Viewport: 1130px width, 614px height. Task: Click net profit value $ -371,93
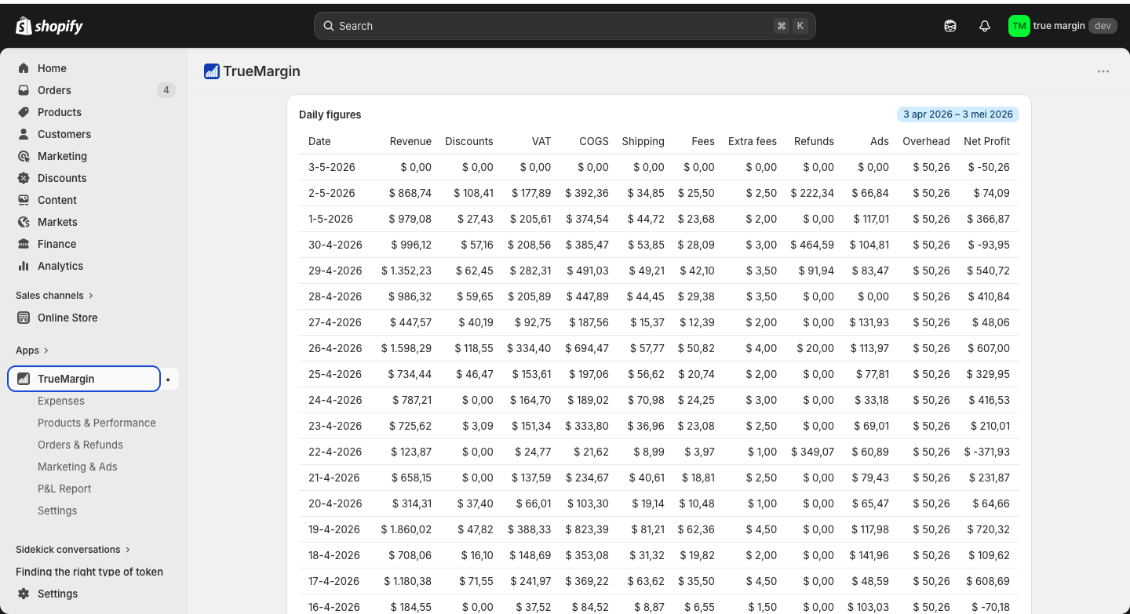point(986,452)
